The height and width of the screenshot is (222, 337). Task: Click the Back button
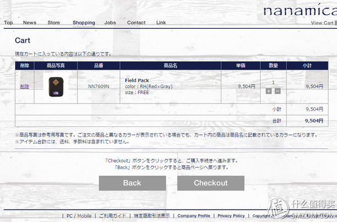tap(133, 183)
